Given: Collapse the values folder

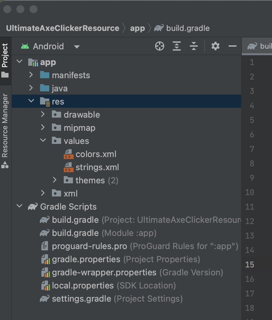Looking at the screenshot, I should 43,140.
